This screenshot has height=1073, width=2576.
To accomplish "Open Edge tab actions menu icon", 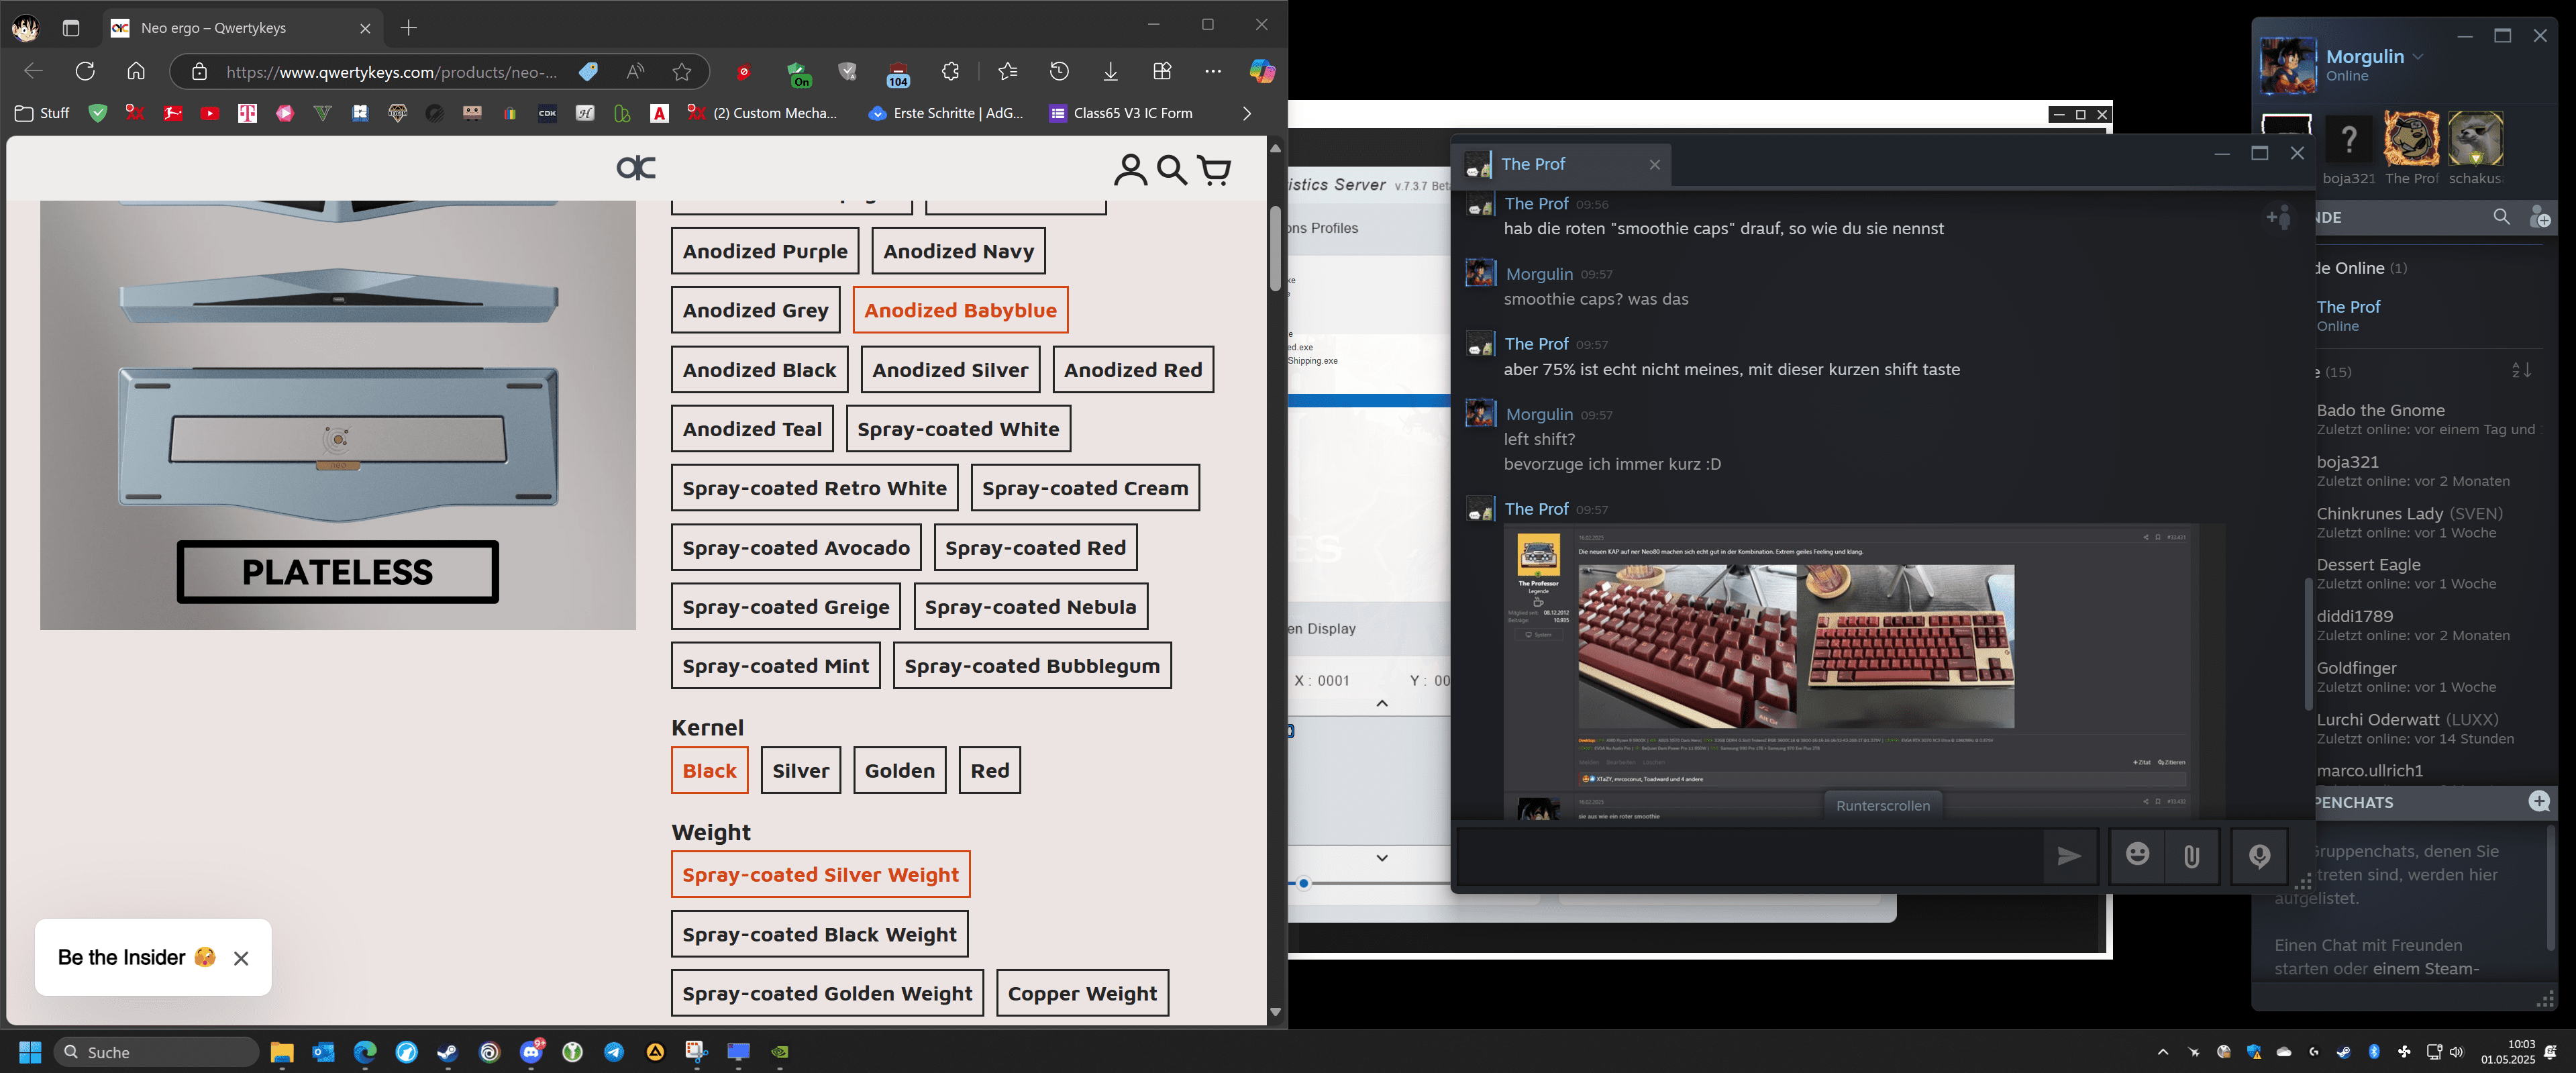I will pos(71,28).
